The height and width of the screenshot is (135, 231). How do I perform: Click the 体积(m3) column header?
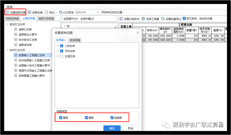pos(152,30)
